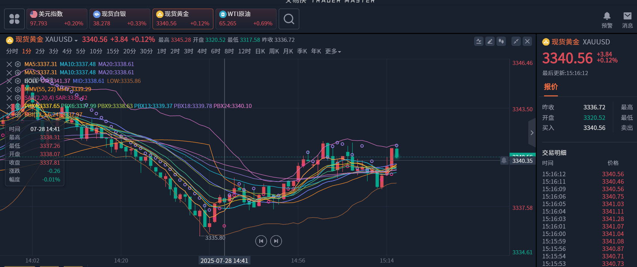Image resolution: width=637 pixels, height=267 pixels.
Task: Select the 1时 timeframe
Action: click(x=162, y=51)
